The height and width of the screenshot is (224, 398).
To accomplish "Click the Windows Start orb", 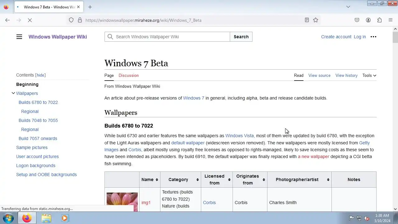I will coord(8,218).
